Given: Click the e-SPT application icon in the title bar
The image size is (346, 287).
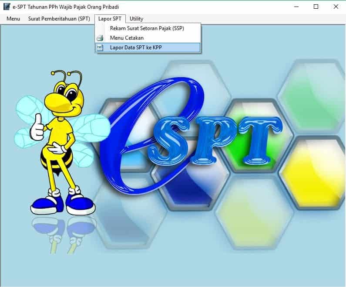Looking at the screenshot, I should coord(7,7).
